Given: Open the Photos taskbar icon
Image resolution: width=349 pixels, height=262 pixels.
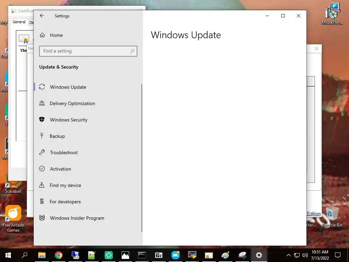Looking at the screenshot, I should coord(125,255).
